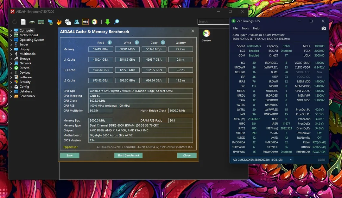Click Memory Latency value 79.7 ns
The width and height of the screenshot is (342, 198).
coord(180,49)
